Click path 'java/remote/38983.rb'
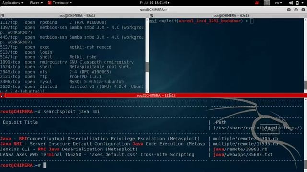 (x=240, y=150)
